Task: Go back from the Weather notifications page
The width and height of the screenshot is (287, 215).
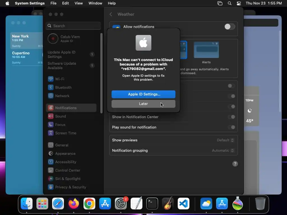Action: (x=111, y=14)
